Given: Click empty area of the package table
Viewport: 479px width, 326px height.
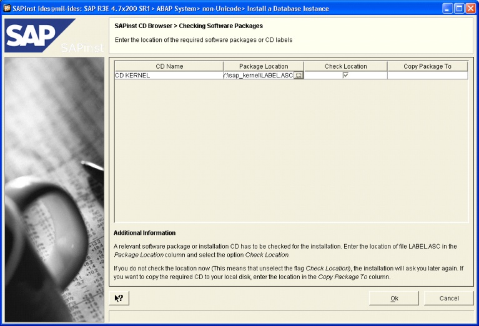Looking at the screenshot, I should [291, 150].
